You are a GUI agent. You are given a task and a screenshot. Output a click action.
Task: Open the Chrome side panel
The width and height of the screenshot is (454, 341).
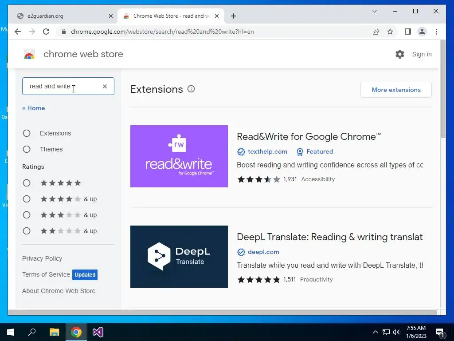coord(408,32)
